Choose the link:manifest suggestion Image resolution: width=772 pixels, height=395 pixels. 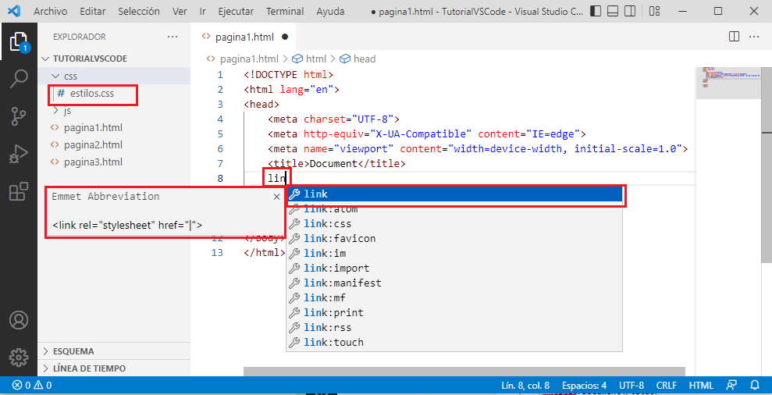click(x=454, y=283)
